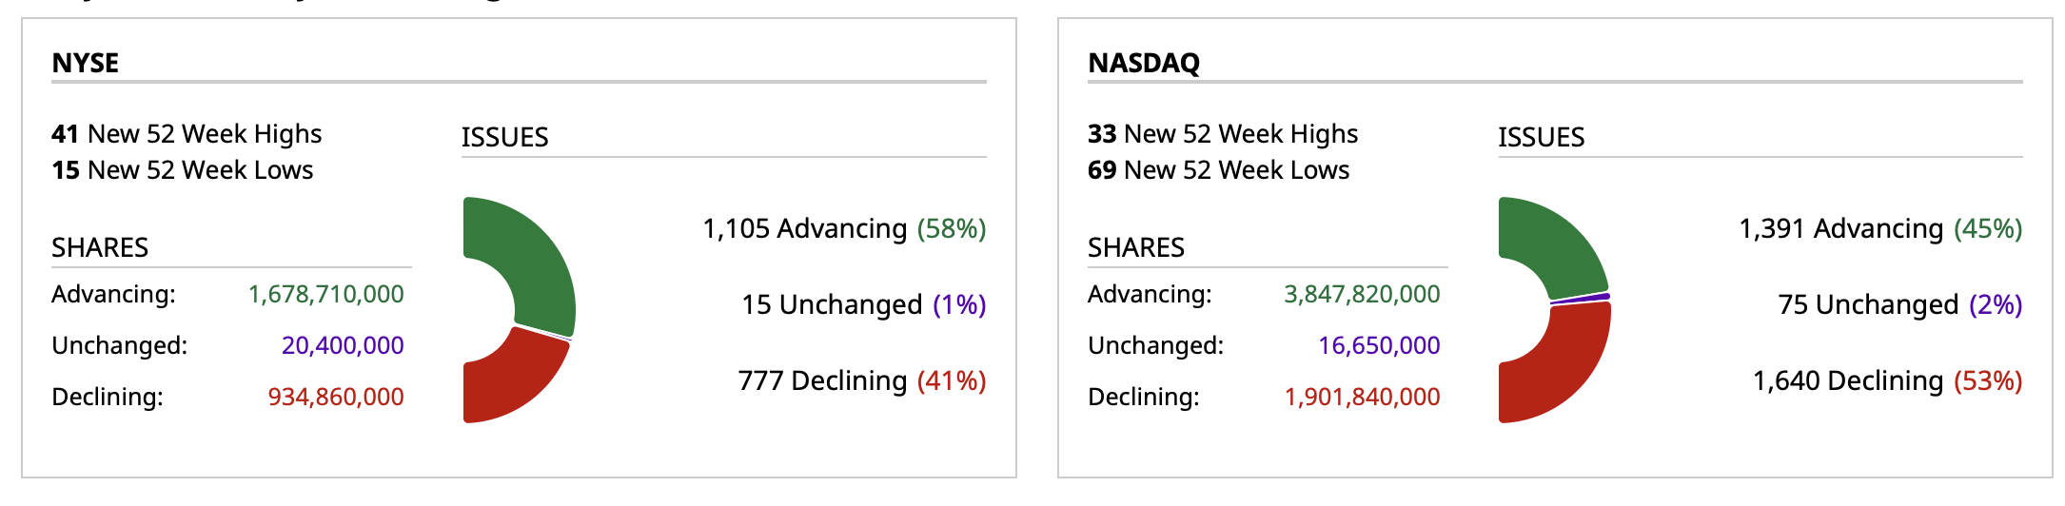The height and width of the screenshot is (506, 2065).
Task: Select the NYSE panel heading
Action: [86, 63]
